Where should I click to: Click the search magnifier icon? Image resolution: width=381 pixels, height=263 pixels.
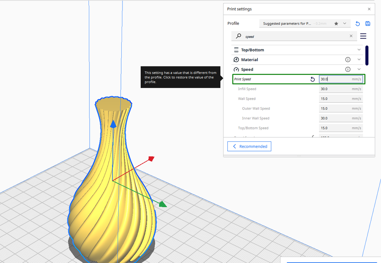click(238, 36)
